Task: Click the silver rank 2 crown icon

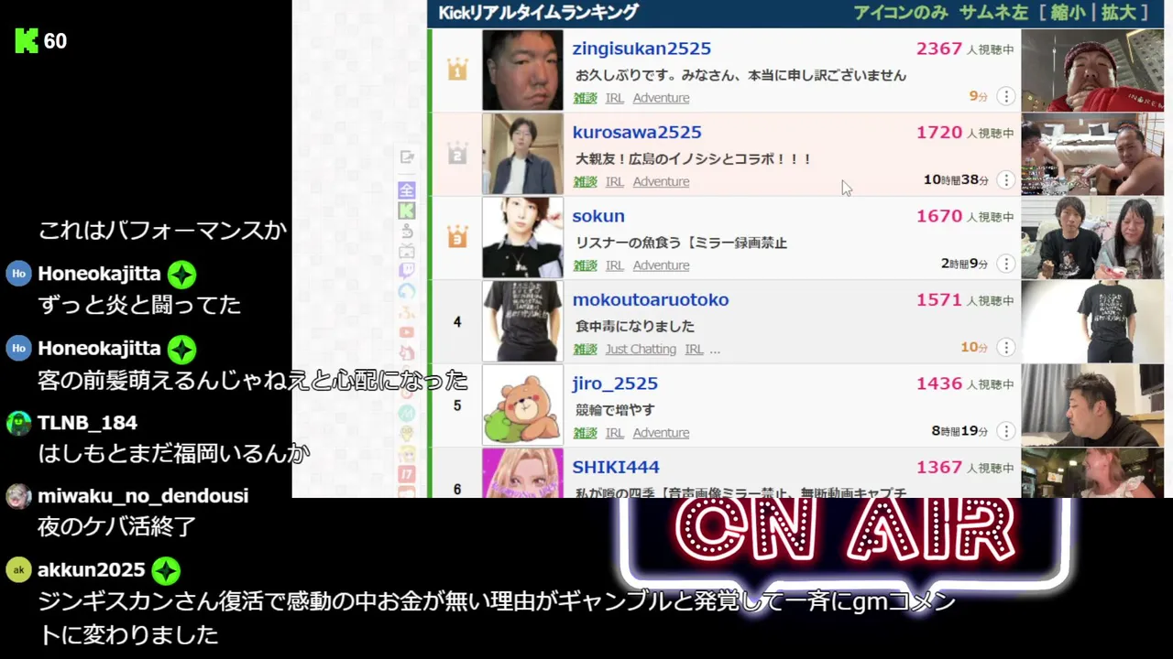Action: [457, 154]
